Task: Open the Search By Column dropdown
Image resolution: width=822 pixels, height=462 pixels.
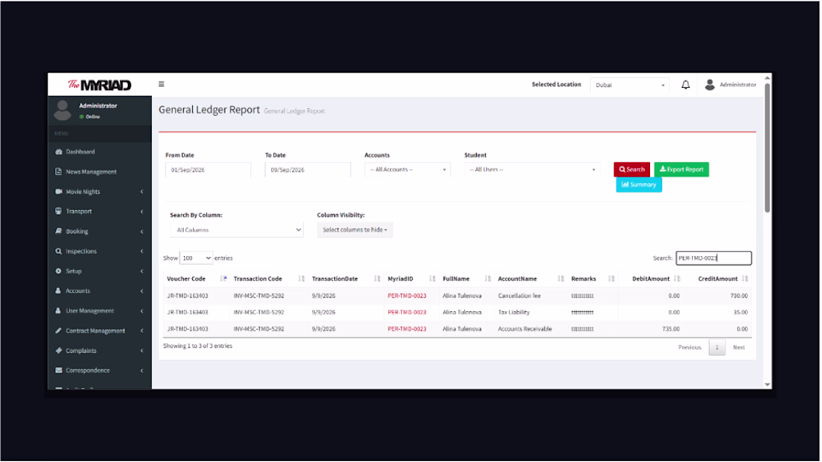Action: (x=237, y=230)
